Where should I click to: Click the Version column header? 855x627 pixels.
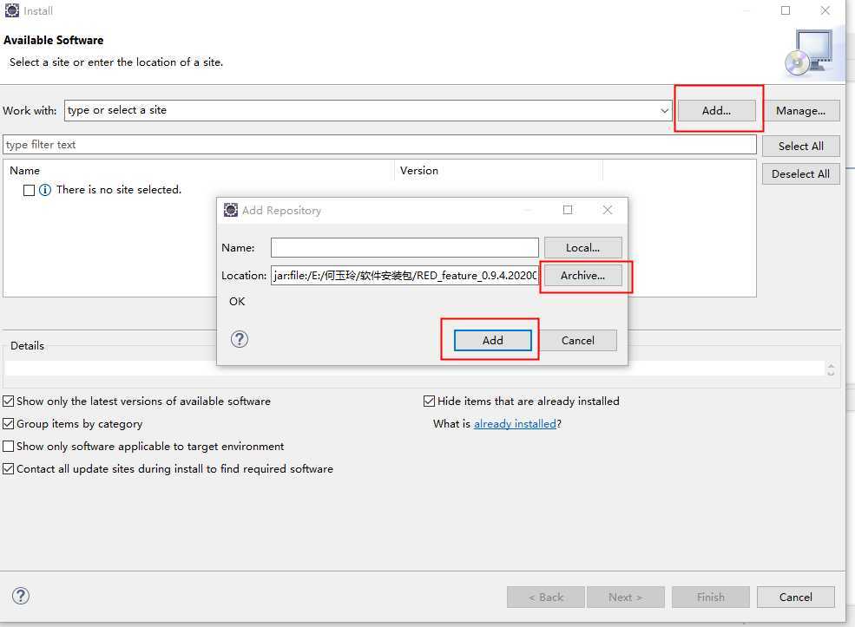tap(498, 171)
